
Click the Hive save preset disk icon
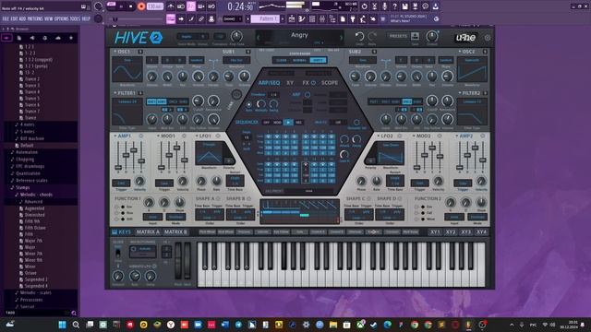point(415,36)
